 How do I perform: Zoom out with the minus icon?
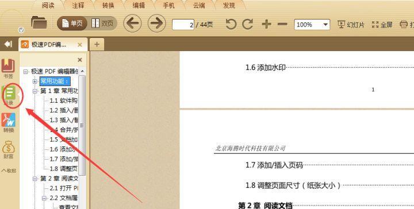pos(282,24)
